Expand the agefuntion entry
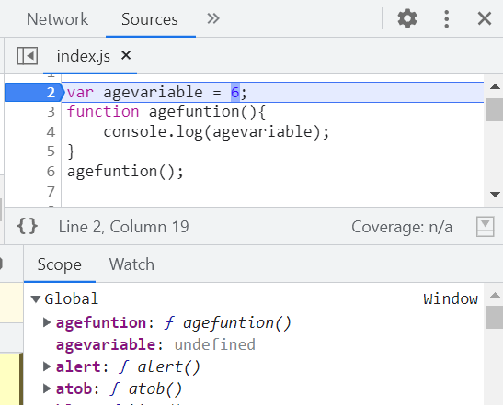This screenshot has height=405, width=503. (x=47, y=322)
